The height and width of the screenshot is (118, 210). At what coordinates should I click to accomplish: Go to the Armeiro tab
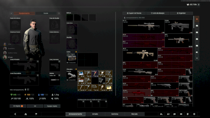95,114
